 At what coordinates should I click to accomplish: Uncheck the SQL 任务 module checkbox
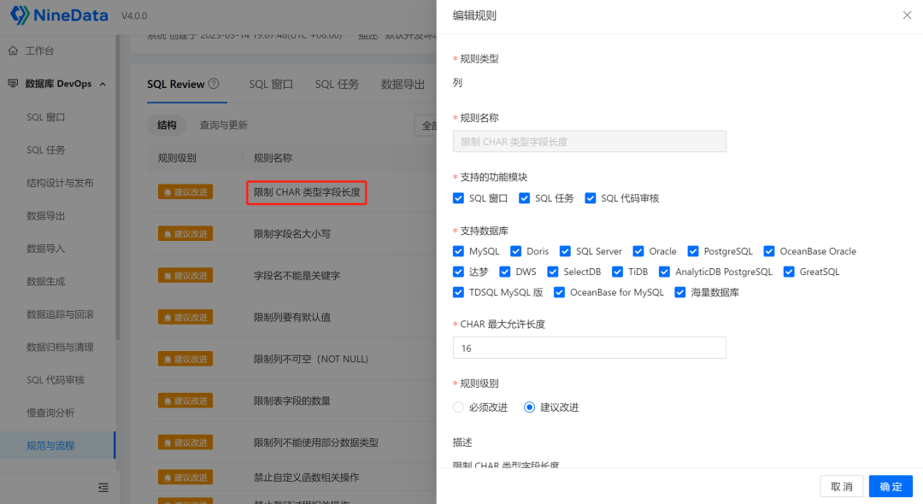[x=525, y=198]
